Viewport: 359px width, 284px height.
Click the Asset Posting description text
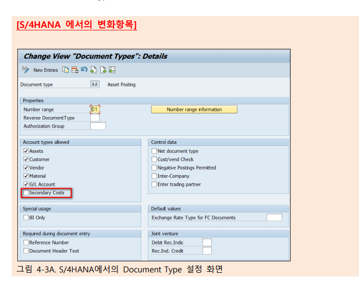tap(122, 85)
